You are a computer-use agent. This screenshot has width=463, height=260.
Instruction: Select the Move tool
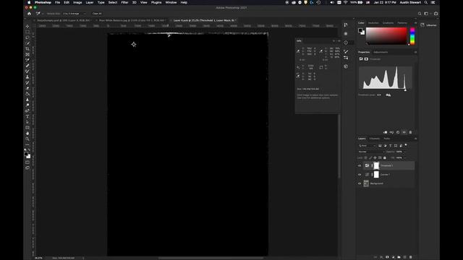point(27,26)
